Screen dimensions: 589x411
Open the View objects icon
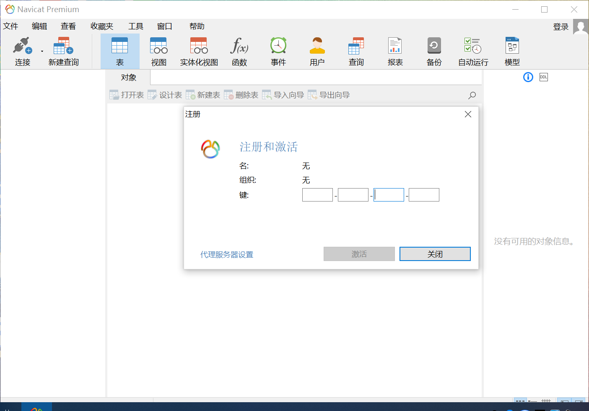(x=158, y=46)
